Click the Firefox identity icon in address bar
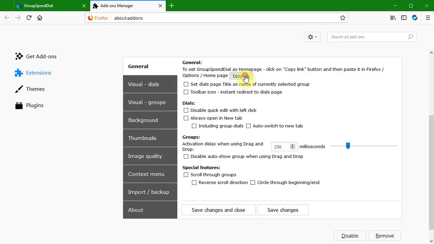Image resolution: width=434 pixels, height=244 pixels. [x=98, y=18]
